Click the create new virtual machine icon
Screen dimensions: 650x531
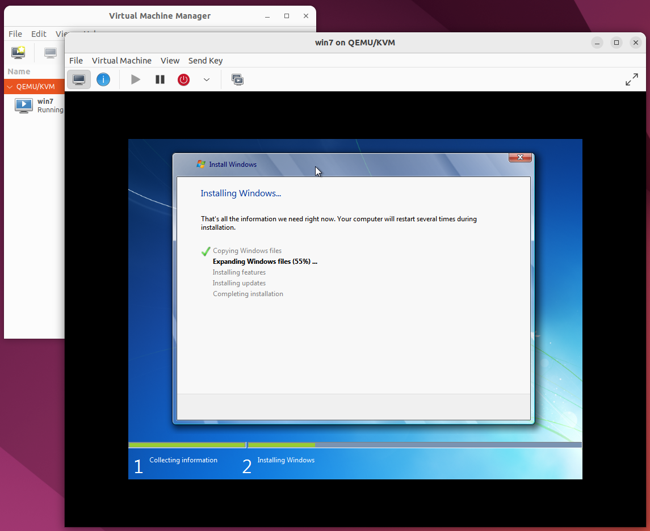click(x=18, y=53)
